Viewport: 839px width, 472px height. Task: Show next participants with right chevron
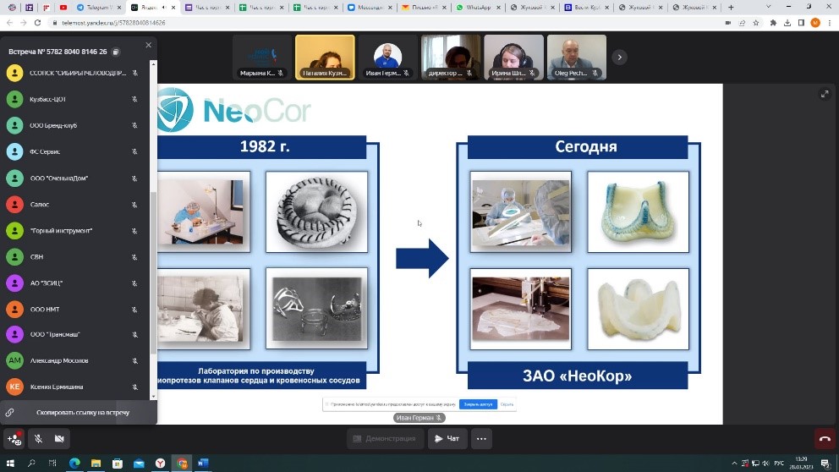coord(619,58)
